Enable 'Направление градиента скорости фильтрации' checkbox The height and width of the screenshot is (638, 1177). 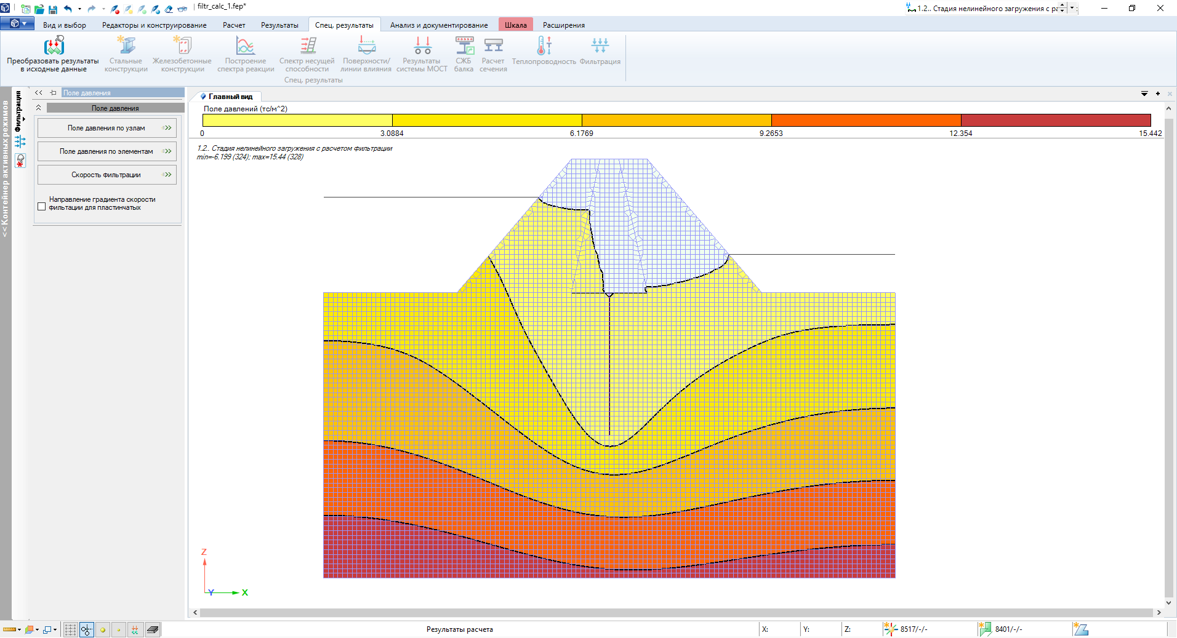coord(42,207)
